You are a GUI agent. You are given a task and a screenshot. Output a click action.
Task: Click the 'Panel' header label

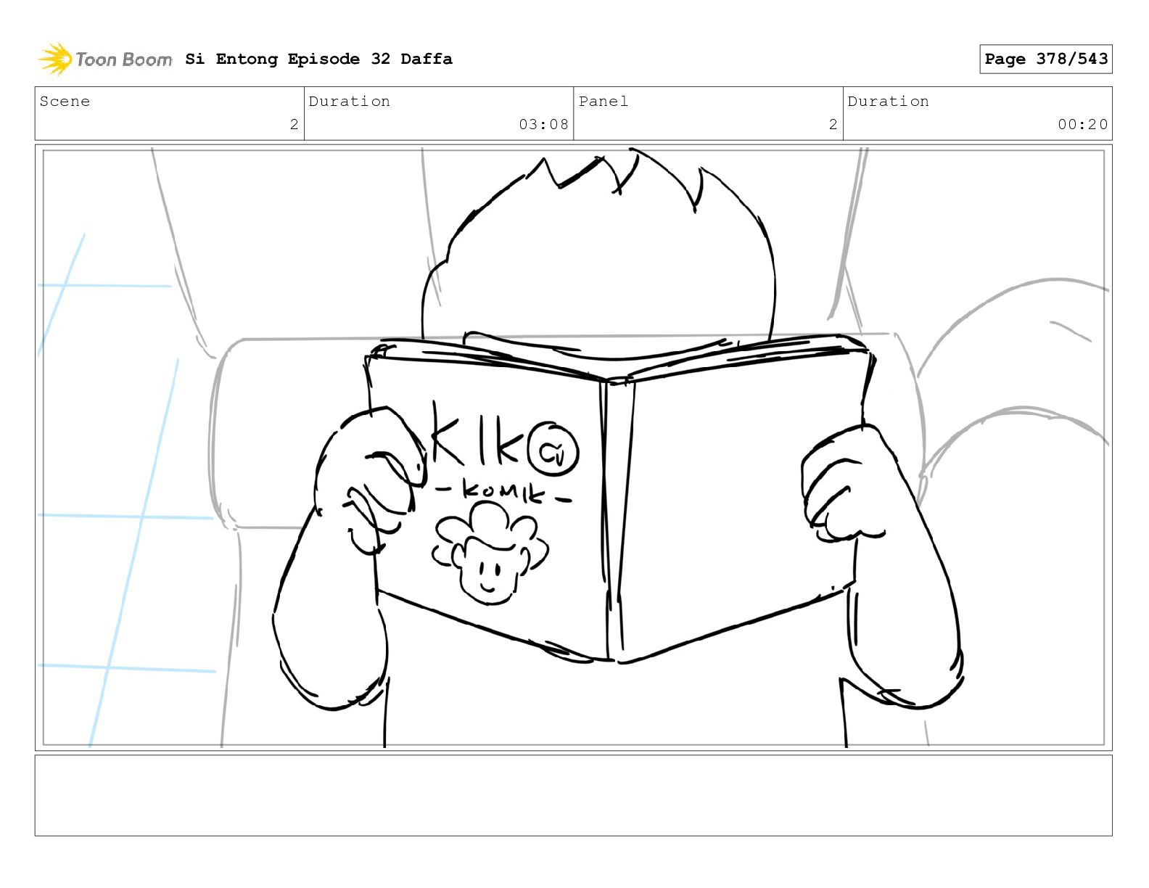pyautogui.click(x=604, y=102)
